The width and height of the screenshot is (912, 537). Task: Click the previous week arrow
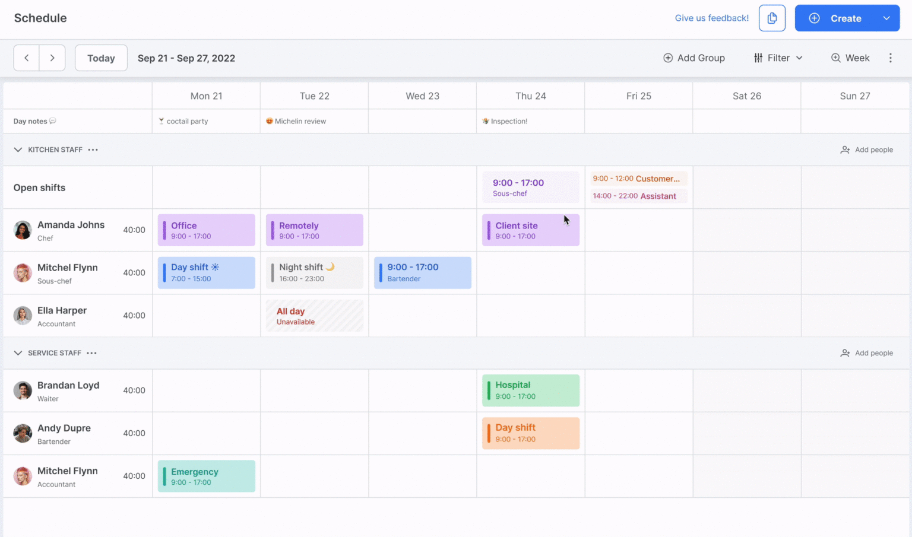pyautogui.click(x=26, y=58)
